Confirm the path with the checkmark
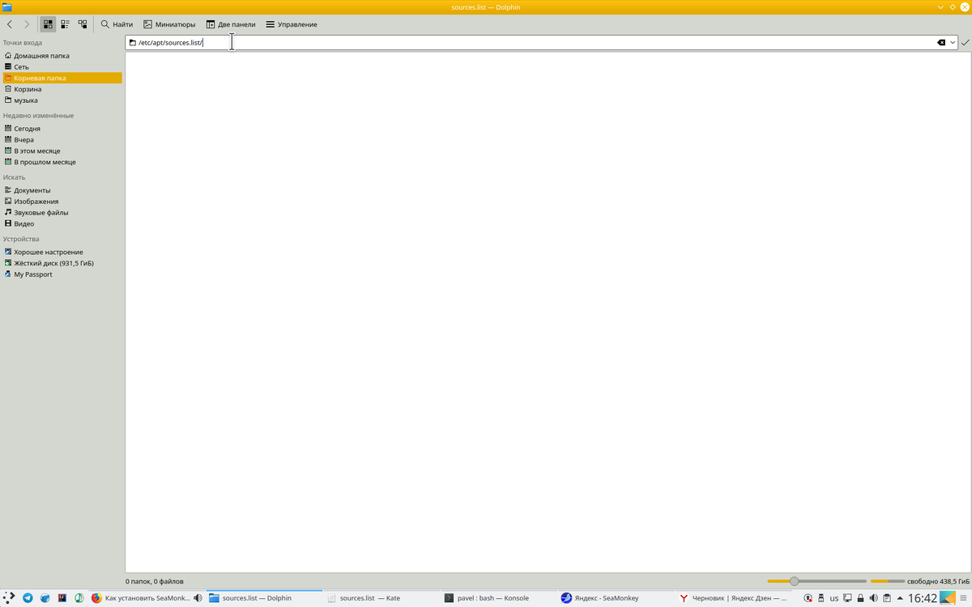Viewport: 972px width, 607px height. pos(966,42)
